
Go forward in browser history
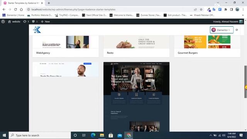(x=10, y=9)
